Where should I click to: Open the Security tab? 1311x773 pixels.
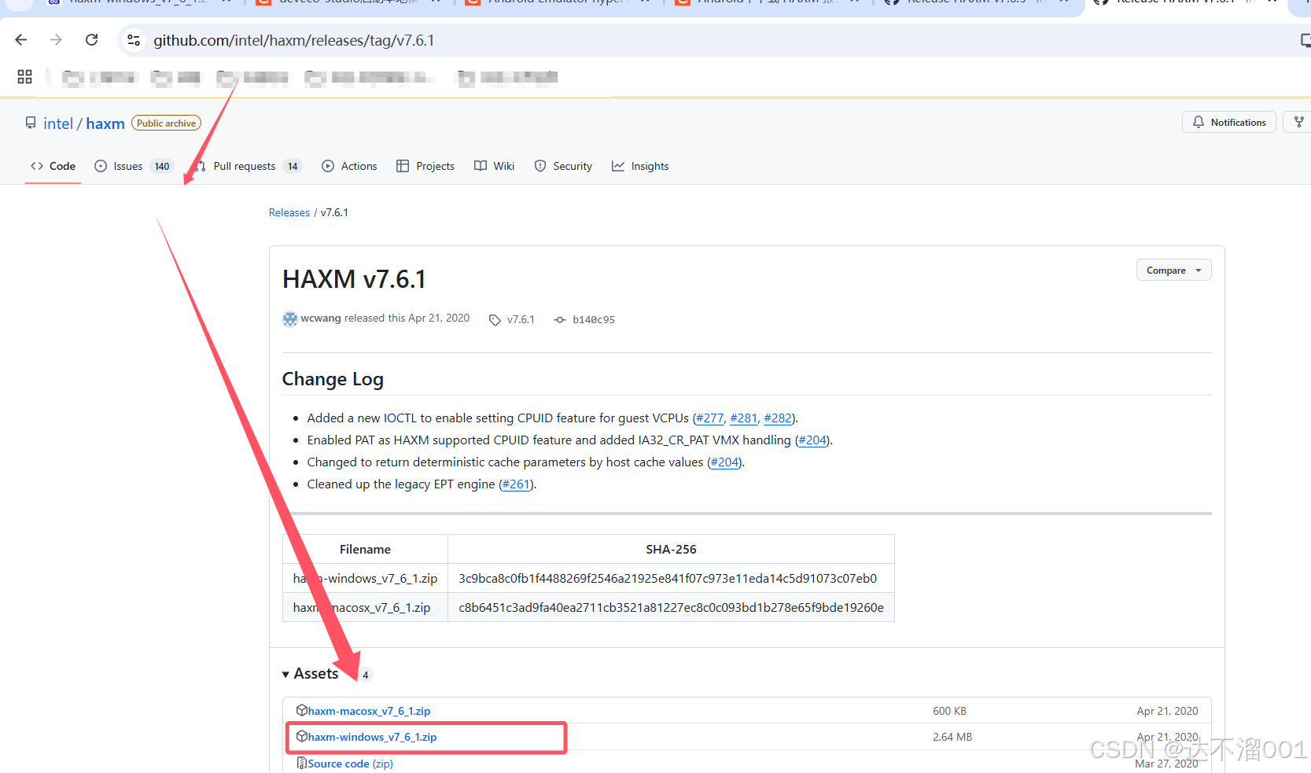(563, 166)
